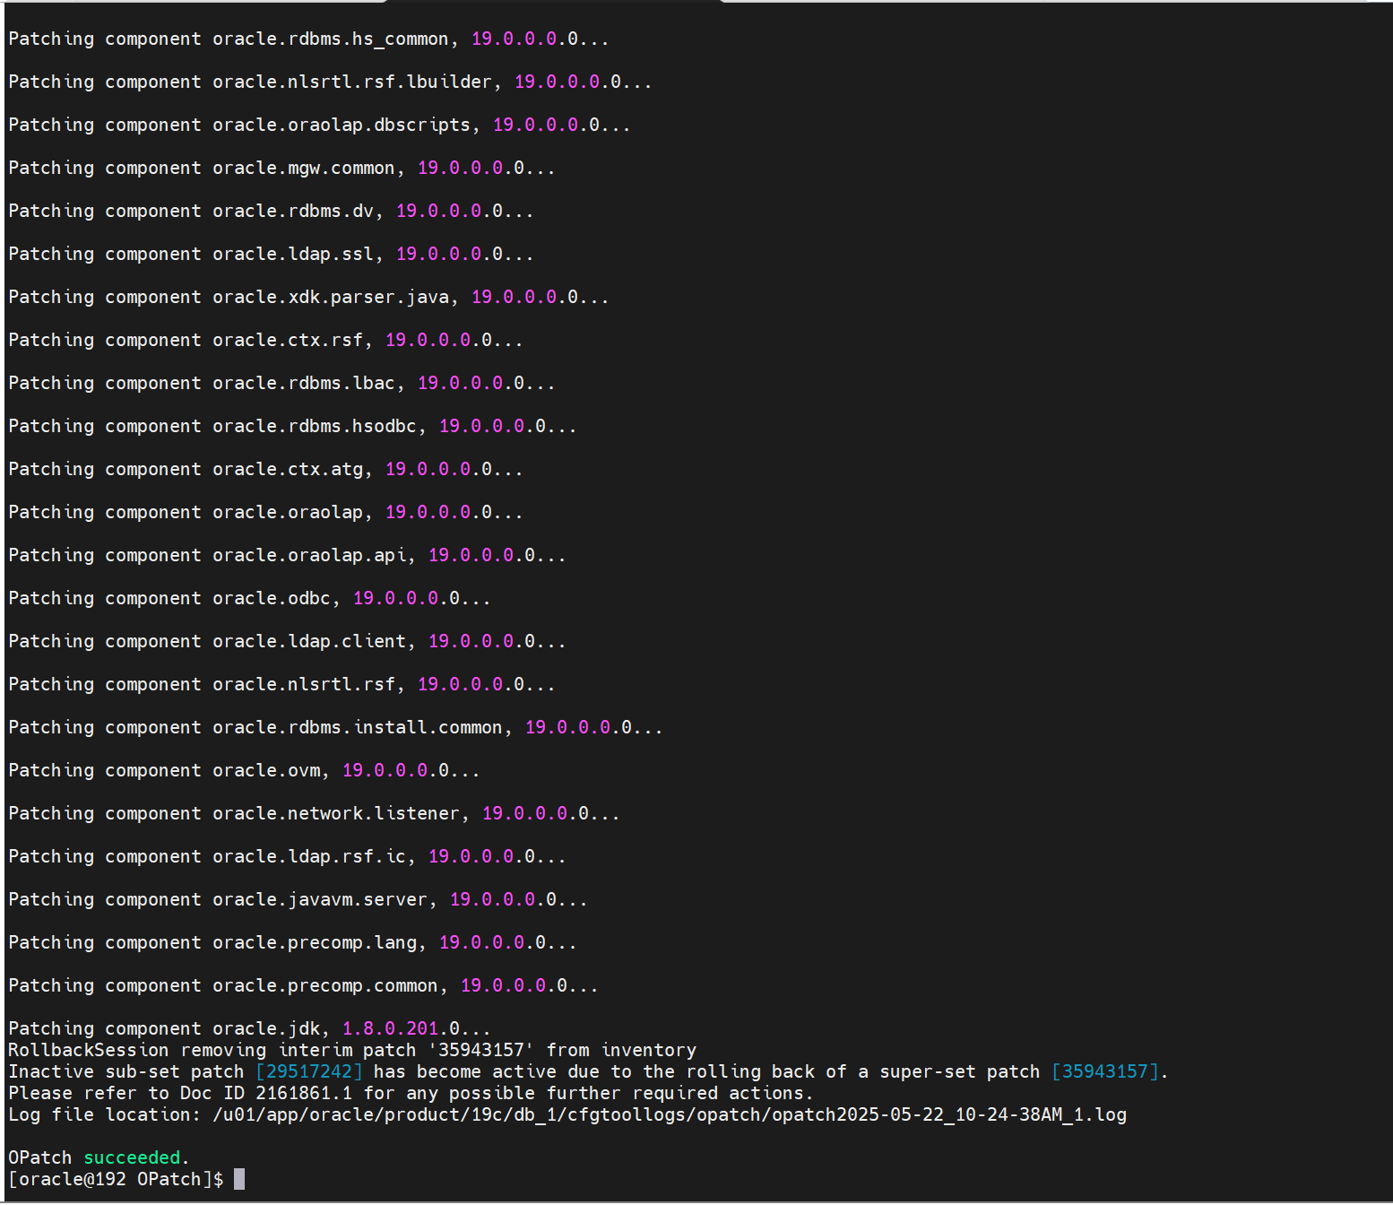The width and height of the screenshot is (1393, 1205).
Task: Click the green 'succeeded' word
Action: [132, 1157]
